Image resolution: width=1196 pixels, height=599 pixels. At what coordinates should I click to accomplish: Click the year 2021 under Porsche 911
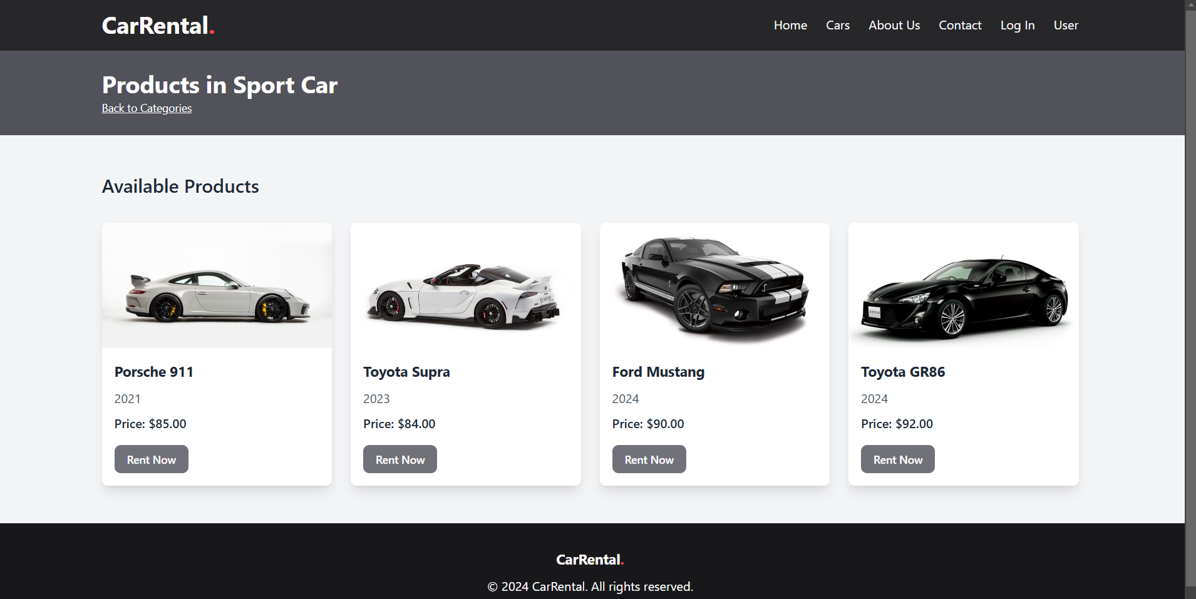(x=128, y=399)
